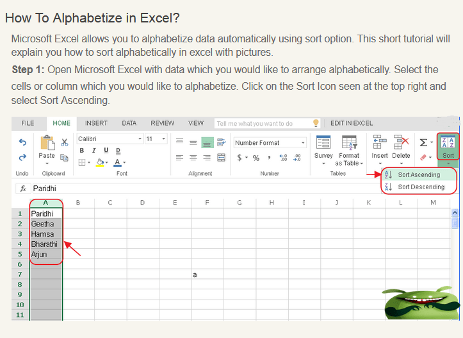The height and width of the screenshot is (338, 463).
Task: Switch to the INSERT ribbon tab
Action: (x=96, y=123)
